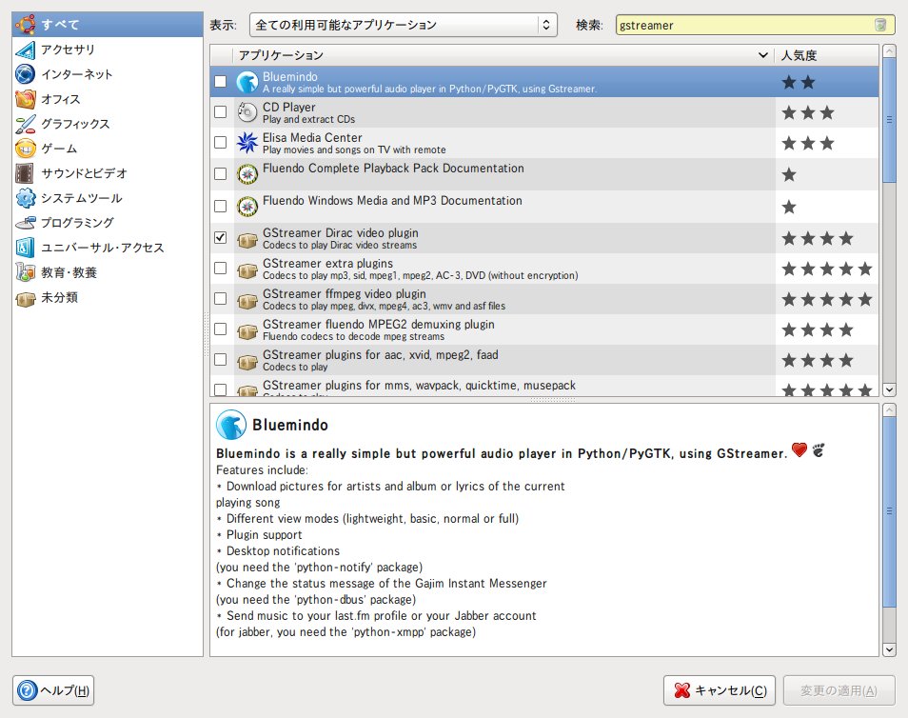Tick Fluendo Complete Playback Pack Documentation checkbox
This screenshot has width=908, height=718.
pyautogui.click(x=221, y=174)
